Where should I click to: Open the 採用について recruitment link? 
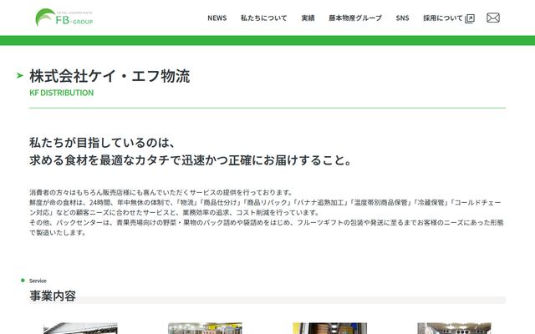point(443,18)
